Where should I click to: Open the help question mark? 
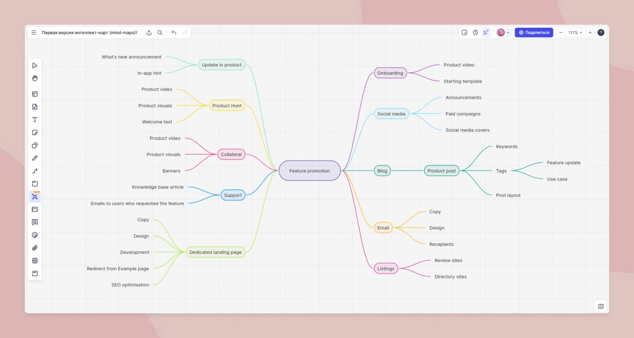click(601, 33)
